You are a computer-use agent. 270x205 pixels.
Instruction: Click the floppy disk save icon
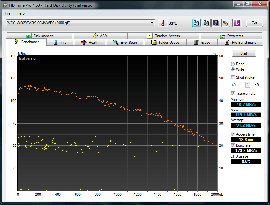pos(216,23)
